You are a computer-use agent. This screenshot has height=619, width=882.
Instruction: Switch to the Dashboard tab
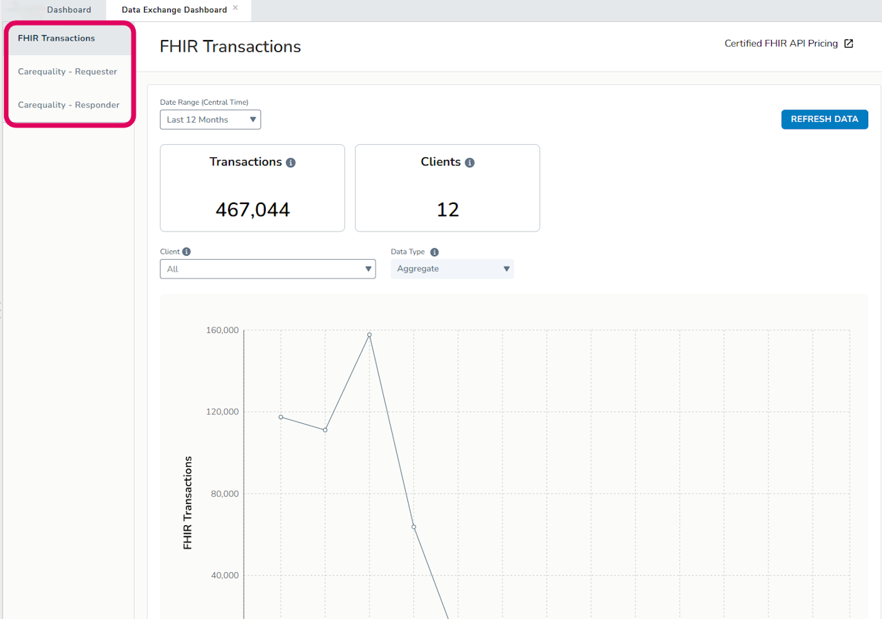(69, 10)
